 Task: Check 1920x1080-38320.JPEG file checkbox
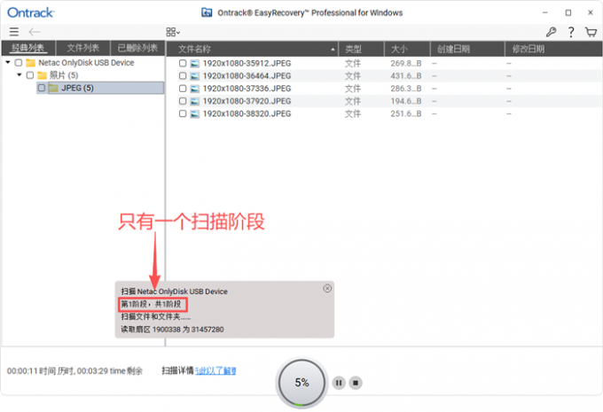pos(183,113)
